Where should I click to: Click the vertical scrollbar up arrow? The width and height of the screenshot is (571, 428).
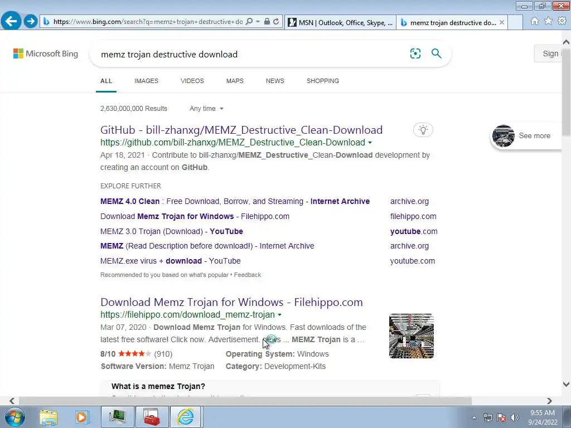point(566,42)
